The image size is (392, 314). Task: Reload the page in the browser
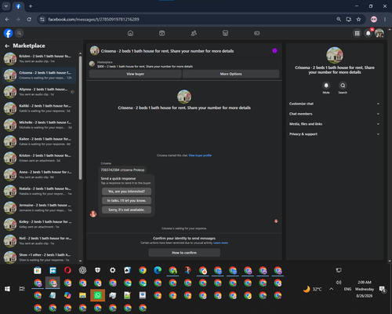29,20
